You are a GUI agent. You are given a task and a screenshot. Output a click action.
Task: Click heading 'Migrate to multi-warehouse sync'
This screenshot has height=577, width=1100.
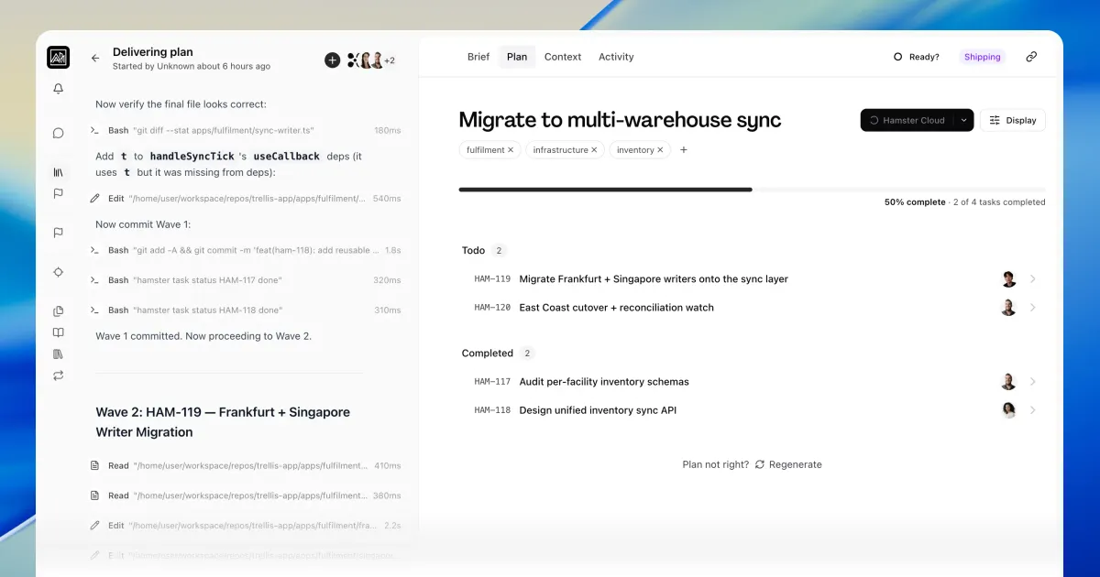620,120
